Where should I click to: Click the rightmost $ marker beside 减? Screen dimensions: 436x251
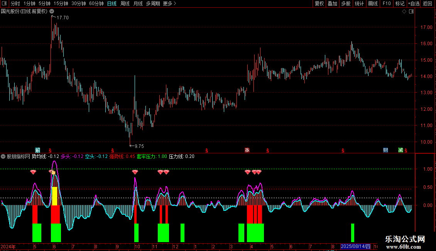[406, 151]
